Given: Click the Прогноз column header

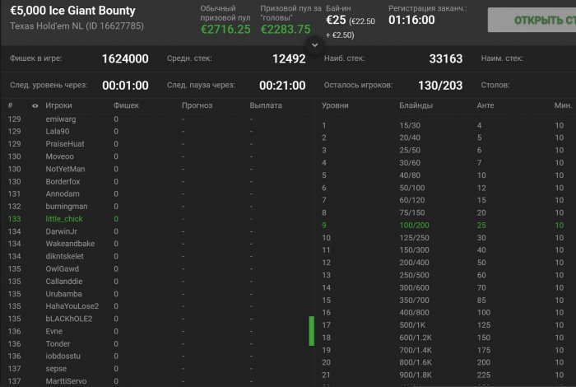Looking at the screenshot, I should (x=197, y=105).
